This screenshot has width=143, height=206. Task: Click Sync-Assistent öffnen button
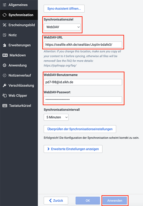(x=64, y=9)
